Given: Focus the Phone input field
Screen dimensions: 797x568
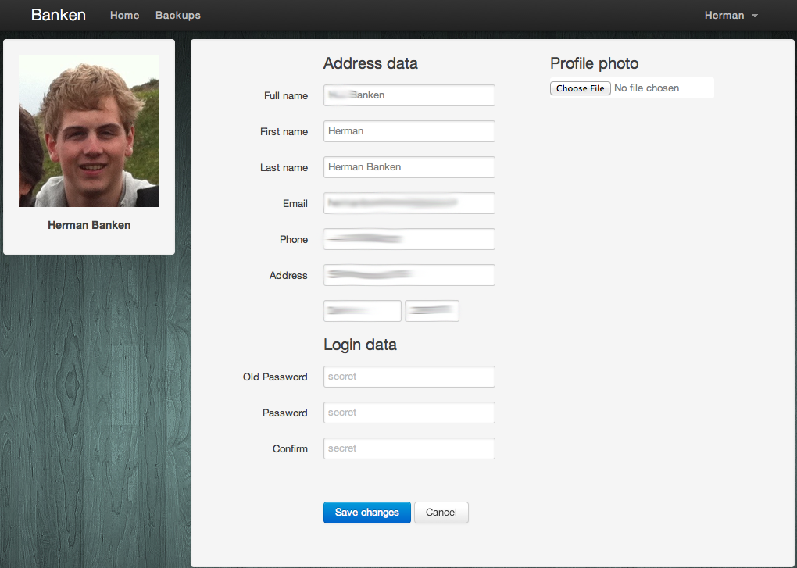Looking at the screenshot, I should tap(409, 239).
